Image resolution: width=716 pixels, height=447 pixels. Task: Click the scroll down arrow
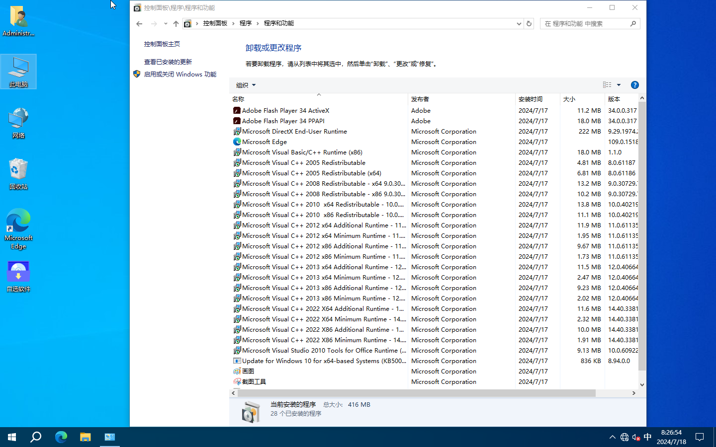pyautogui.click(x=642, y=384)
